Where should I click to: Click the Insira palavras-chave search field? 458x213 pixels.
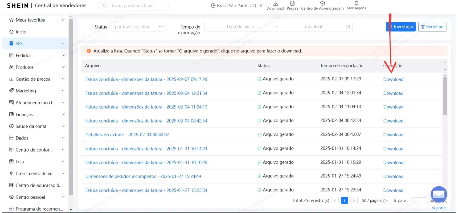[x=133, y=6]
